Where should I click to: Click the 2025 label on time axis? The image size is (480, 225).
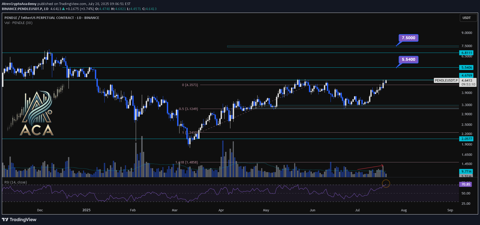(86, 210)
